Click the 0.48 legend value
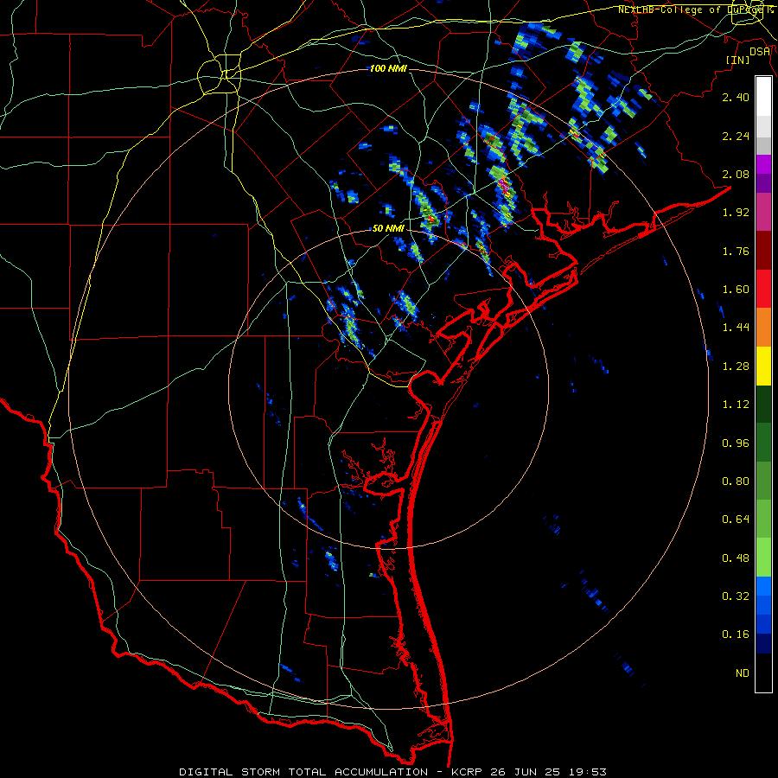 [x=736, y=558]
